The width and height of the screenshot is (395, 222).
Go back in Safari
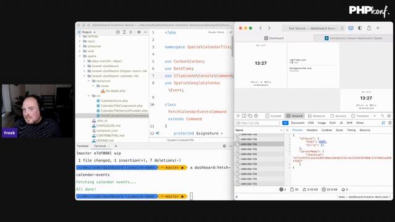point(260,28)
